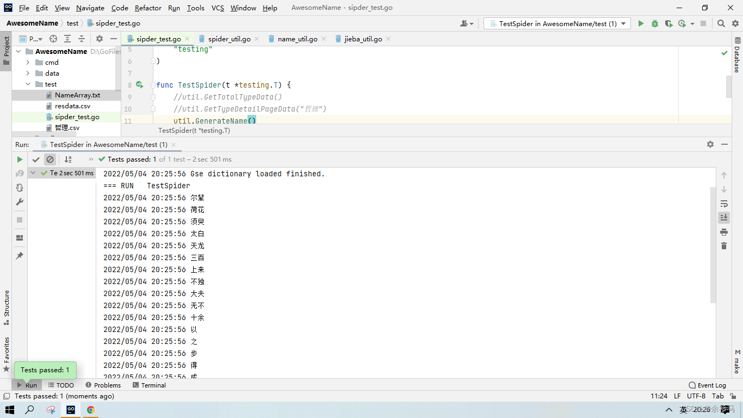The height and width of the screenshot is (418, 743).
Task: Stop the run via toolbar stop square
Action: coord(703,23)
